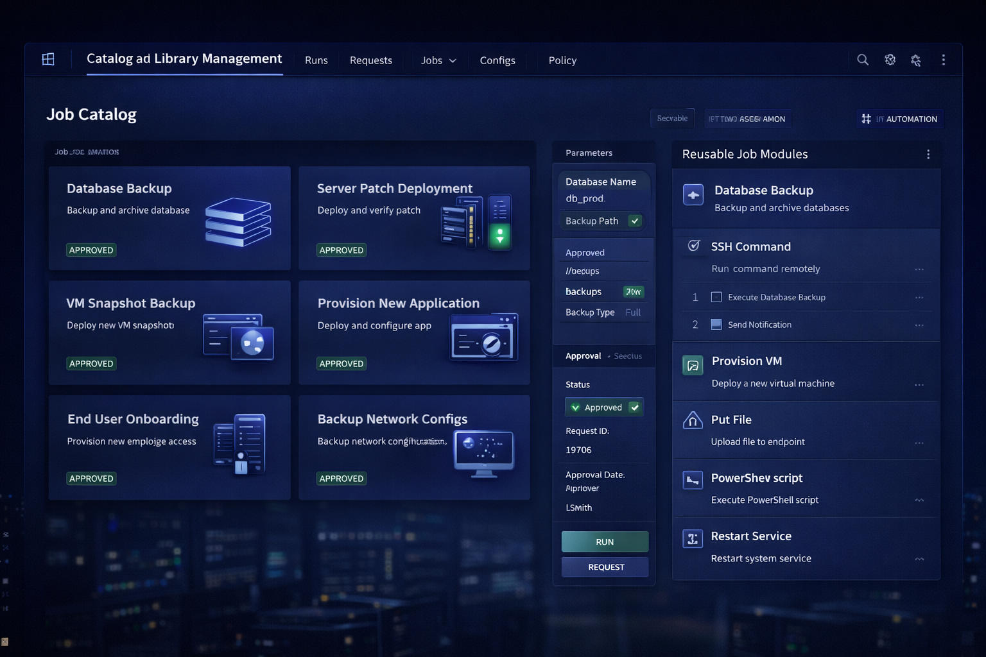Expand the Jobs dropdown menu
986x657 pixels.
click(438, 60)
